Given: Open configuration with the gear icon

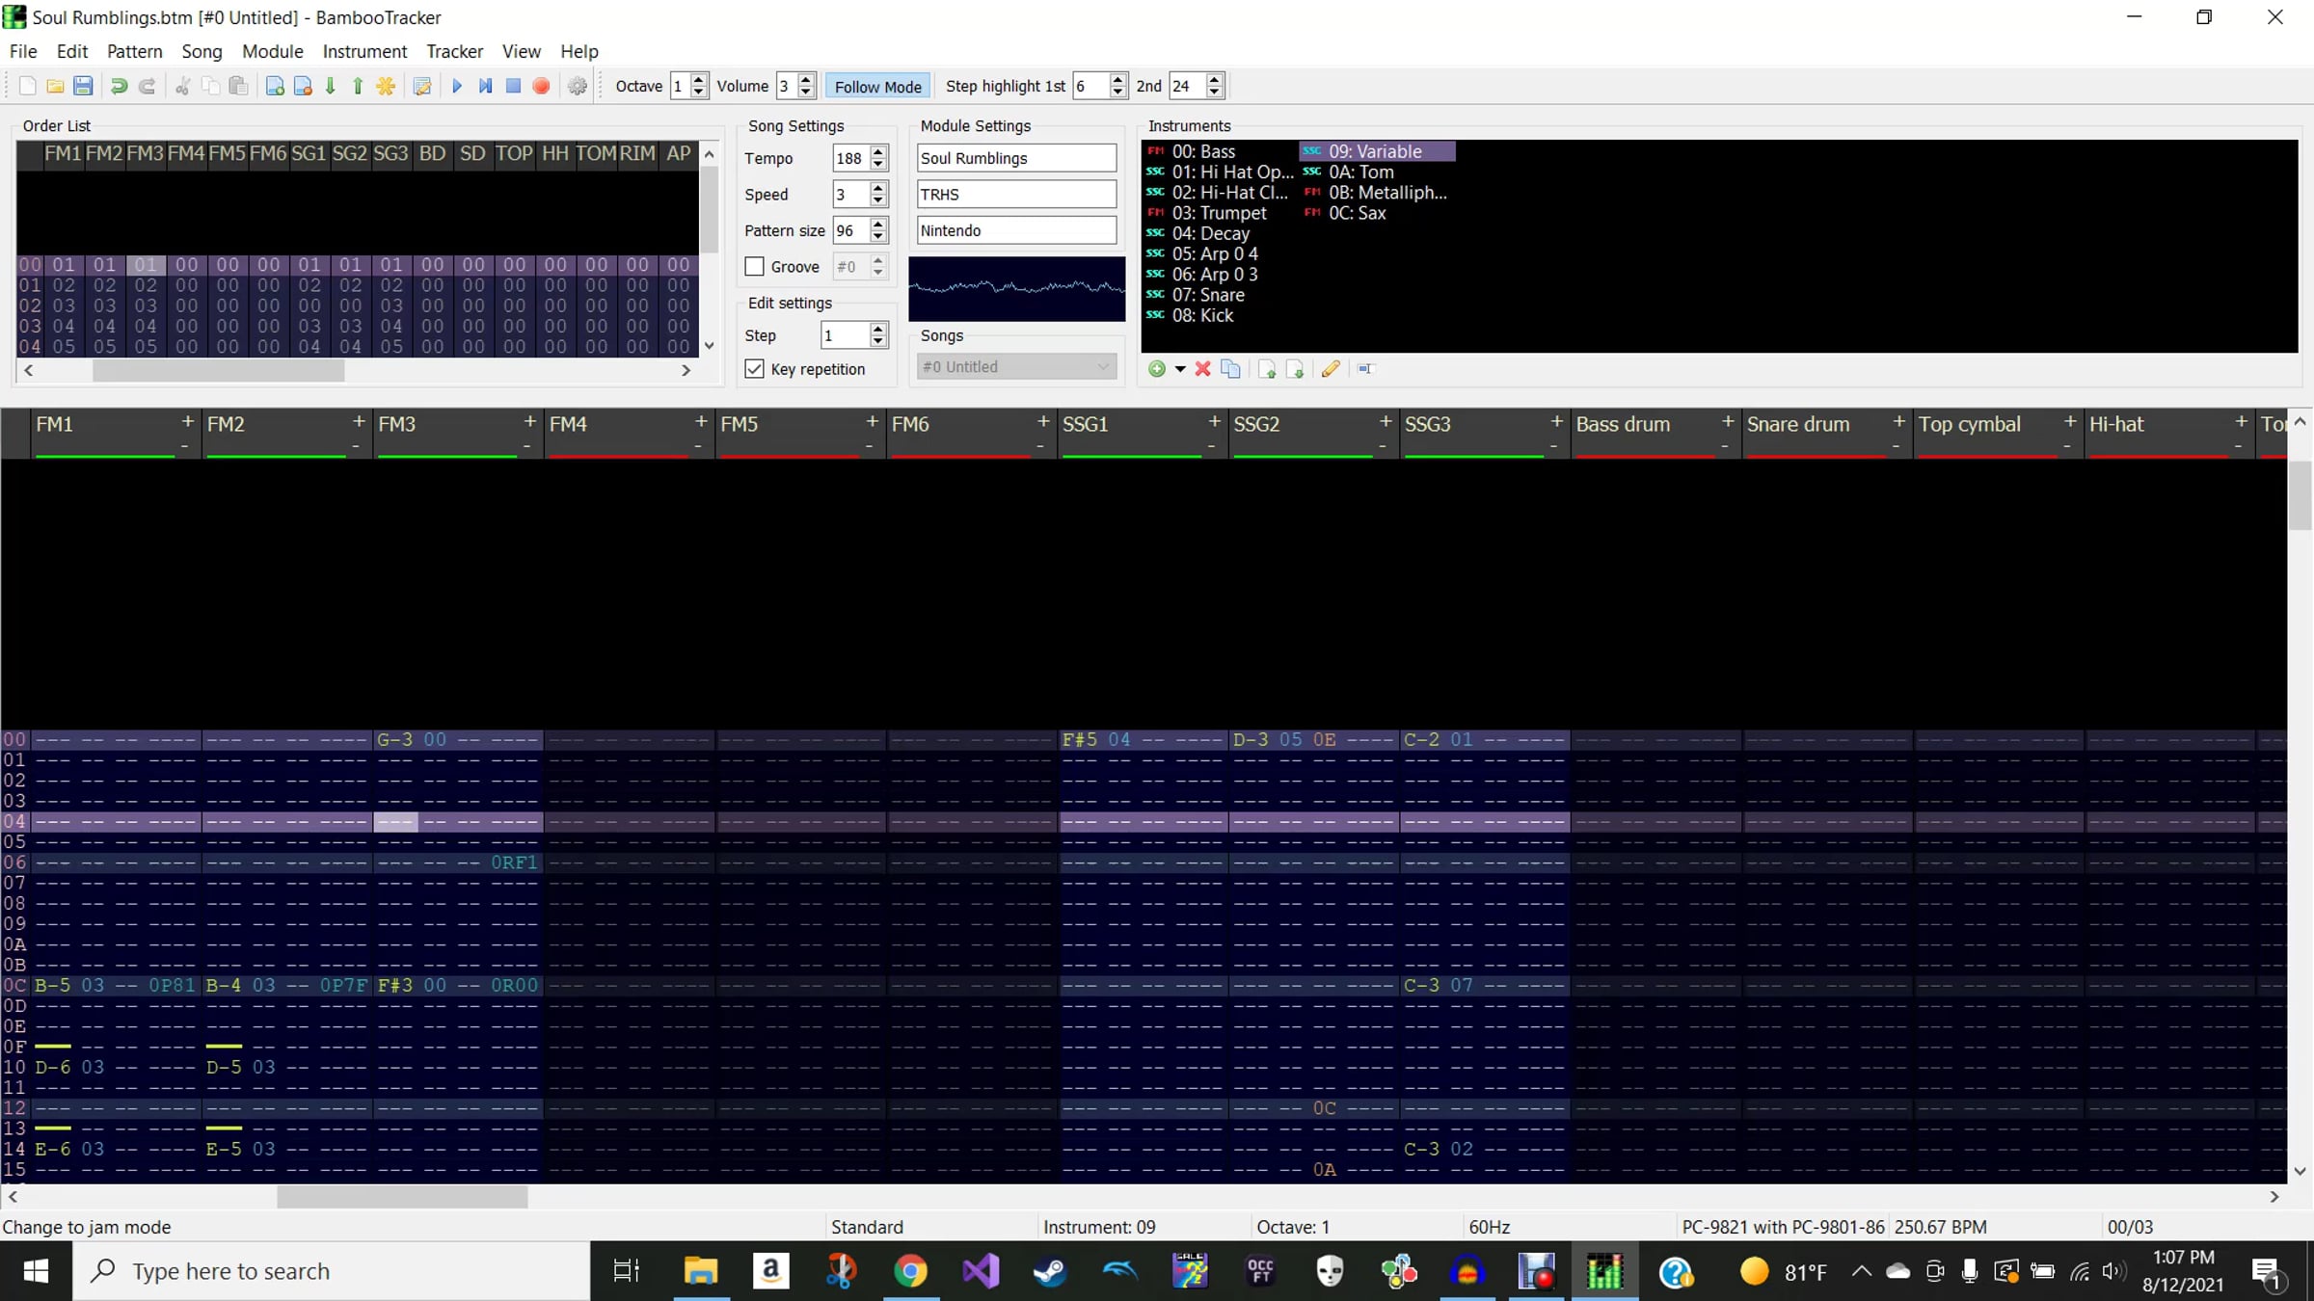Looking at the screenshot, I should click(577, 86).
